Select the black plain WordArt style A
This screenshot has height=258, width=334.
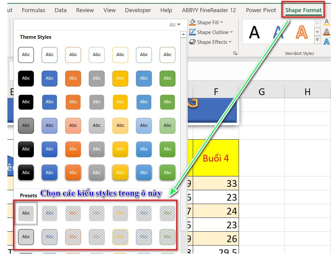[x=254, y=32]
